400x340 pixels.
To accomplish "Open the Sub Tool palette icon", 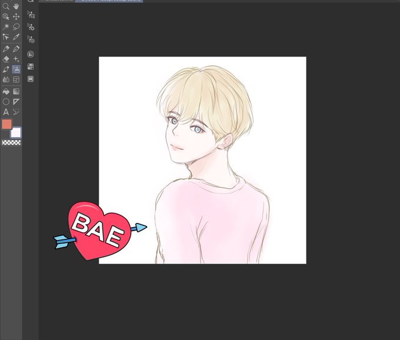I will tap(31, 15).
